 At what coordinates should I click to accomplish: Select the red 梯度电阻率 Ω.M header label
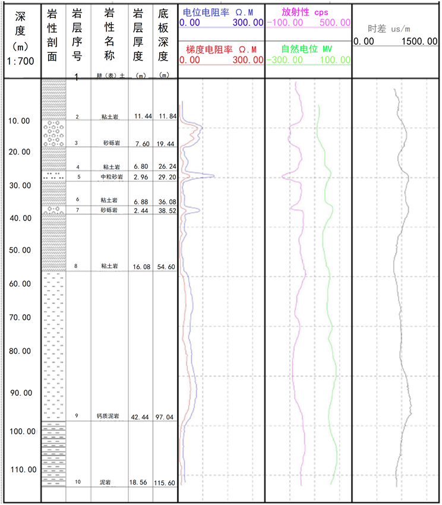click(x=221, y=50)
